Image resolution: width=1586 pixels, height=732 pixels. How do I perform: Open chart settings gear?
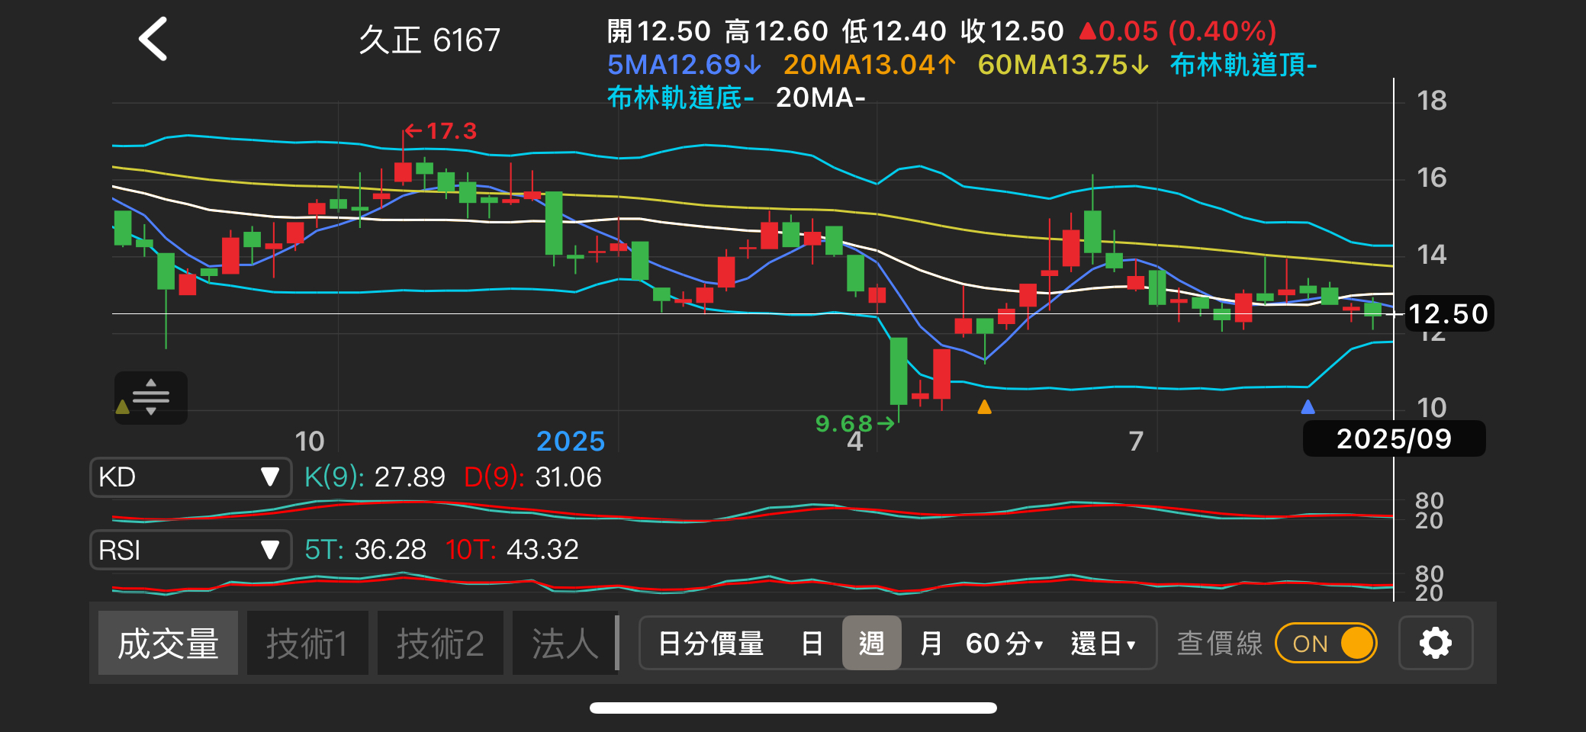[x=1435, y=643]
